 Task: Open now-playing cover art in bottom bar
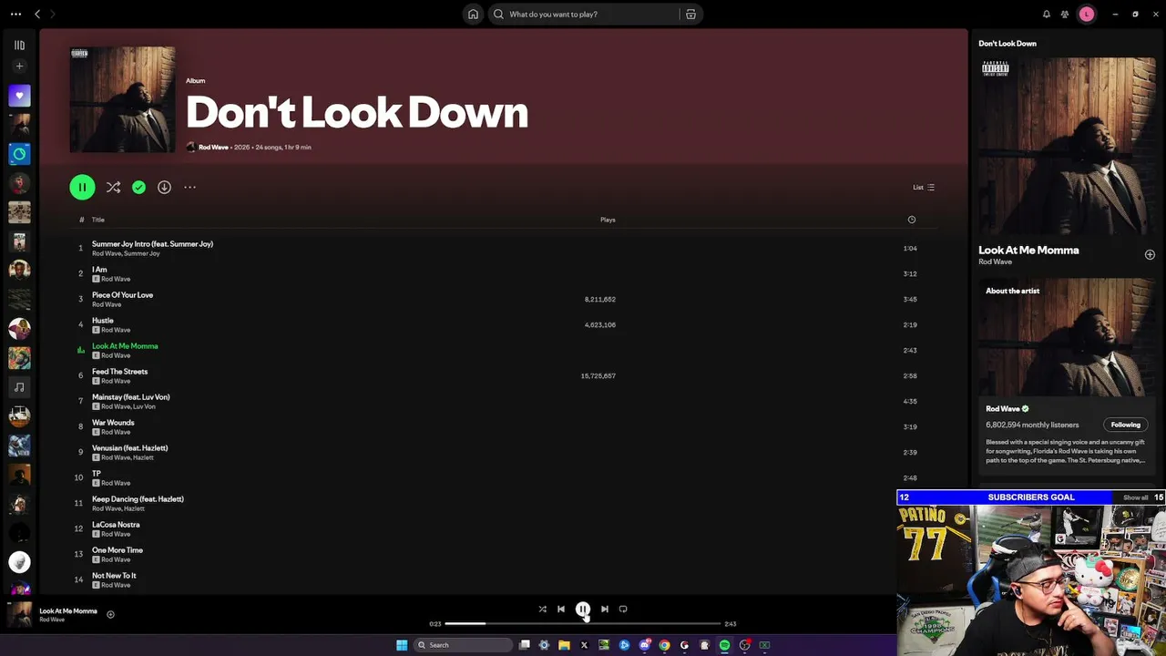(19, 614)
